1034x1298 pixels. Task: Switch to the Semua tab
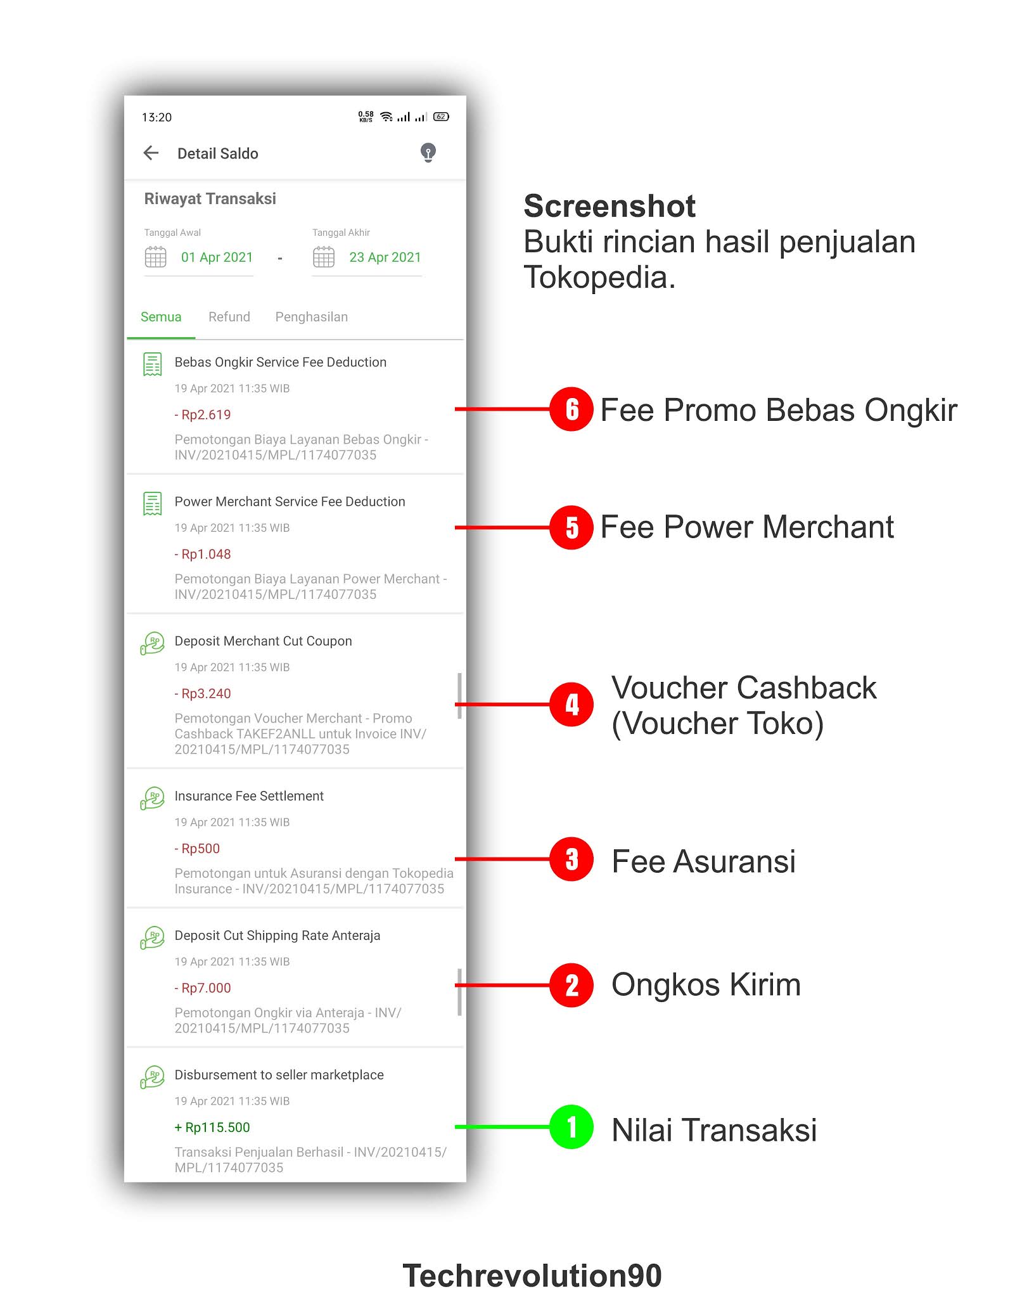pos(161,317)
